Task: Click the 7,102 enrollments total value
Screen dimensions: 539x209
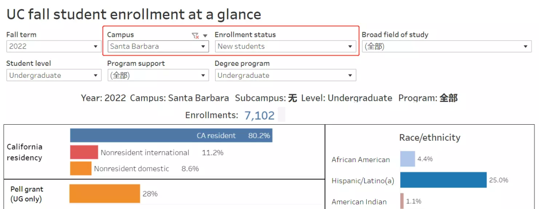Action: (260, 115)
